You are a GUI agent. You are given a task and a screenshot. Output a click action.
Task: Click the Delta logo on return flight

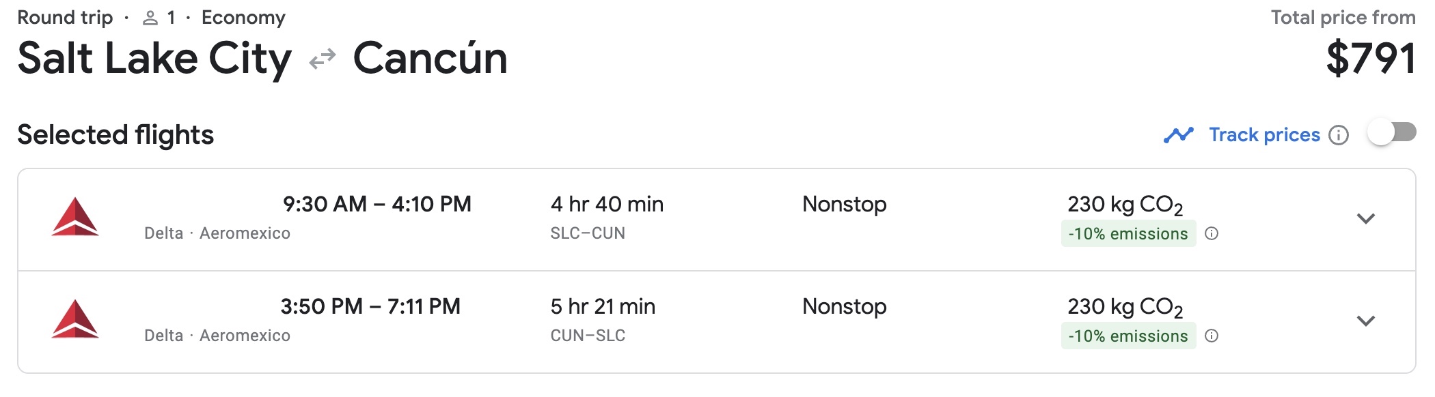point(75,319)
